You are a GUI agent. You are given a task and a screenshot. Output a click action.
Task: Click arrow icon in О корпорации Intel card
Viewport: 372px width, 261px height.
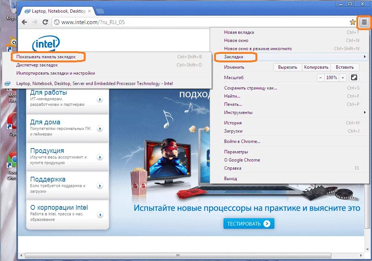(100, 215)
